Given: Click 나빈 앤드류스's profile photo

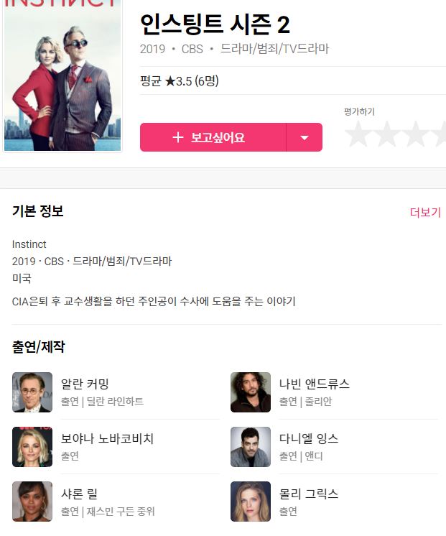Looking at the screenshot, I should (x=251, y=392).
